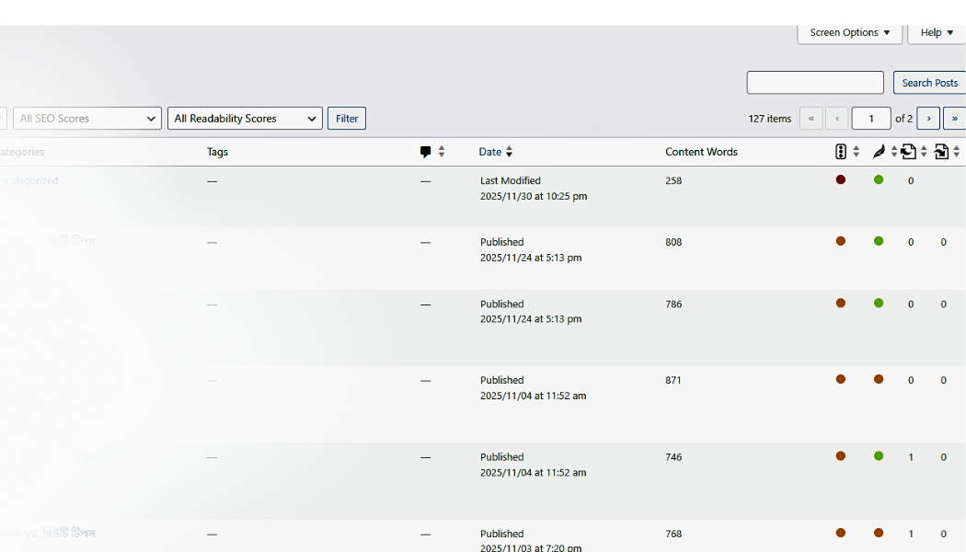The height and width of the screenshot is (552, 966).
Task: Go to the next page of posts
Action: [928, 119]
